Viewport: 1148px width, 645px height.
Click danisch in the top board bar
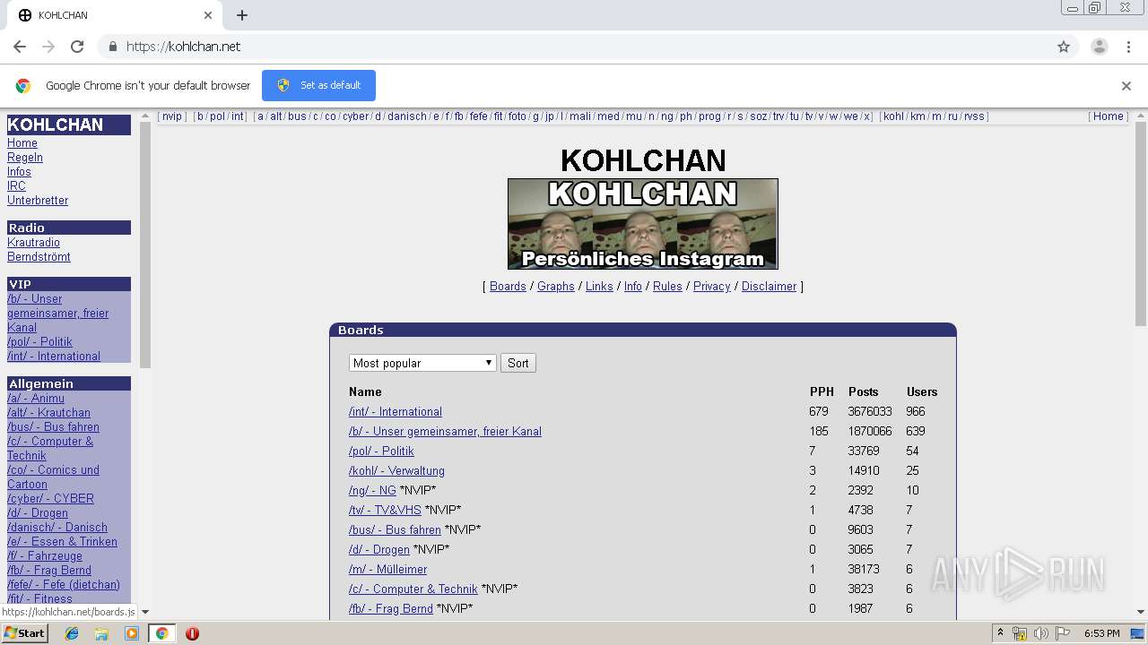pyautogui.click(x=407, y=116)
